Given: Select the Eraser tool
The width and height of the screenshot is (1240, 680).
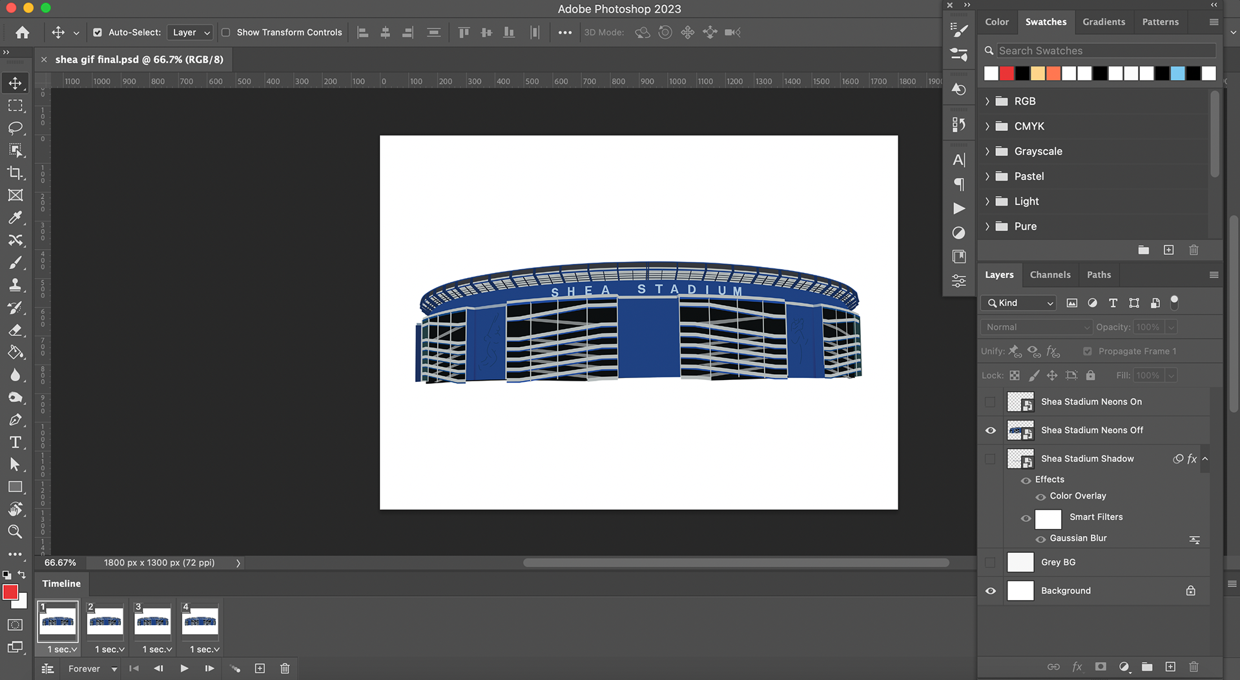Looking at the screenshot, I should click(x=15, y=330).
